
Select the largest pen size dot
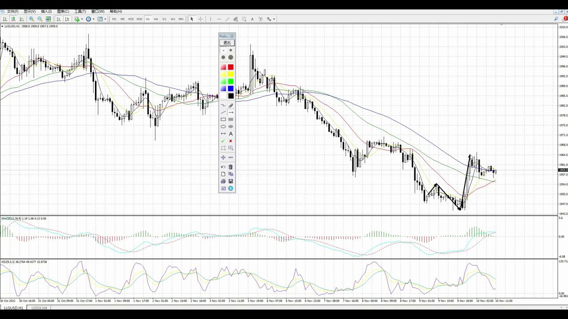pyautogui.click(x=231, y=57)
